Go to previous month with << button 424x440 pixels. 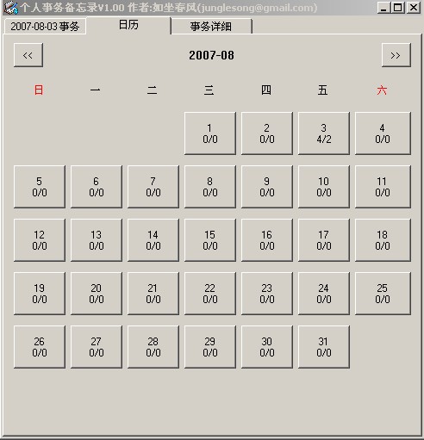(28, 55)
